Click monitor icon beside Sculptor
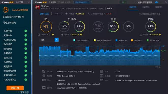The image size is (168, 94). pyautogui.click(x=44, y=88)
